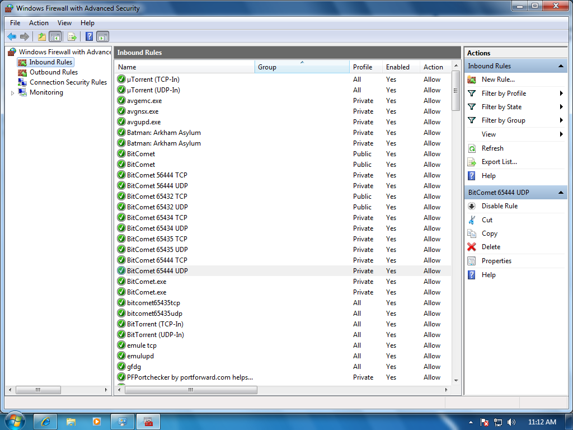
Task: Click green check icon for µTorrent (TCP-In)
Action: pyautogui.click(x=121, y=79)
